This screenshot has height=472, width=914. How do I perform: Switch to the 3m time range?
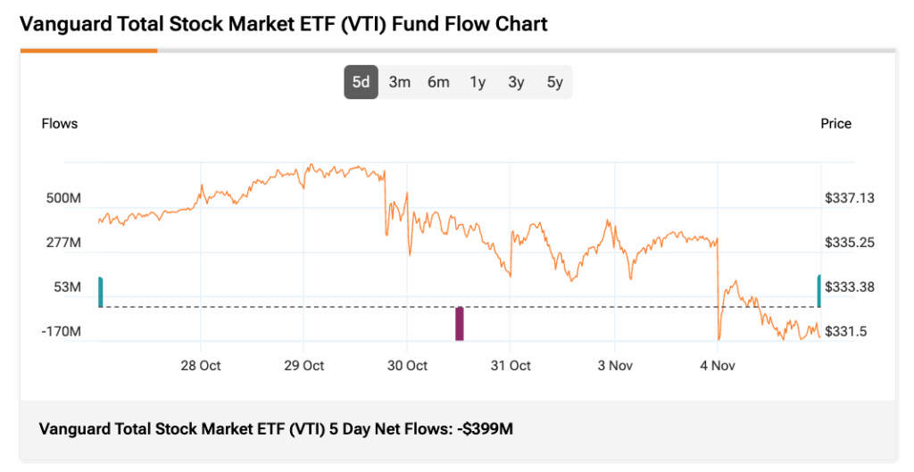[x=399, y=82]
